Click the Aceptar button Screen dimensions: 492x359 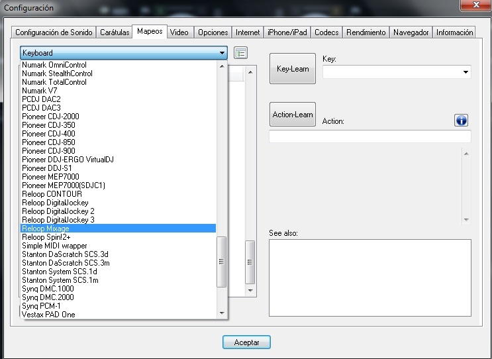coord(246,342)
